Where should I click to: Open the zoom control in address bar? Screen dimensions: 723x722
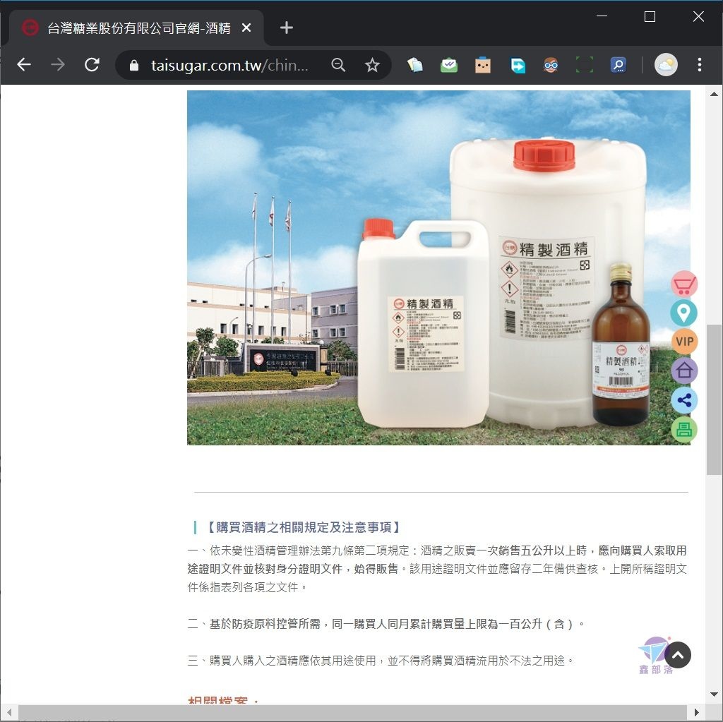tap(338, 65)
